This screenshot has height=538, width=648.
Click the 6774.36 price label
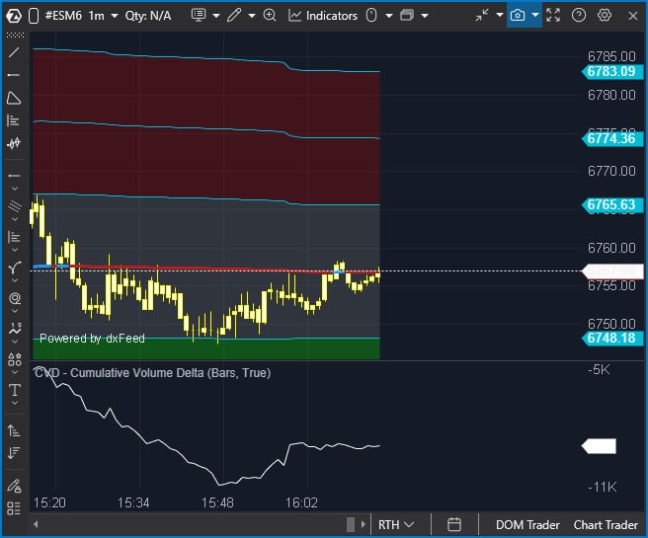[x=612, y=138]
